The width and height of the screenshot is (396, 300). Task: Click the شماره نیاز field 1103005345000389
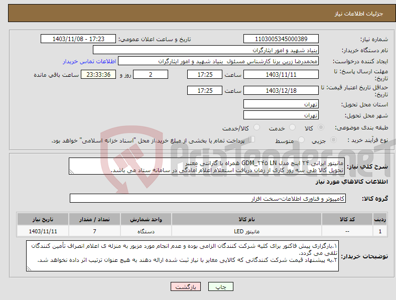281,39
